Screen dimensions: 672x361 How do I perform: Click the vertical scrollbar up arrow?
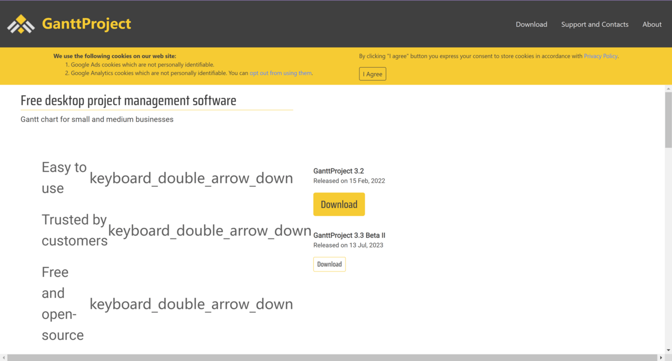tap(668, 88)
